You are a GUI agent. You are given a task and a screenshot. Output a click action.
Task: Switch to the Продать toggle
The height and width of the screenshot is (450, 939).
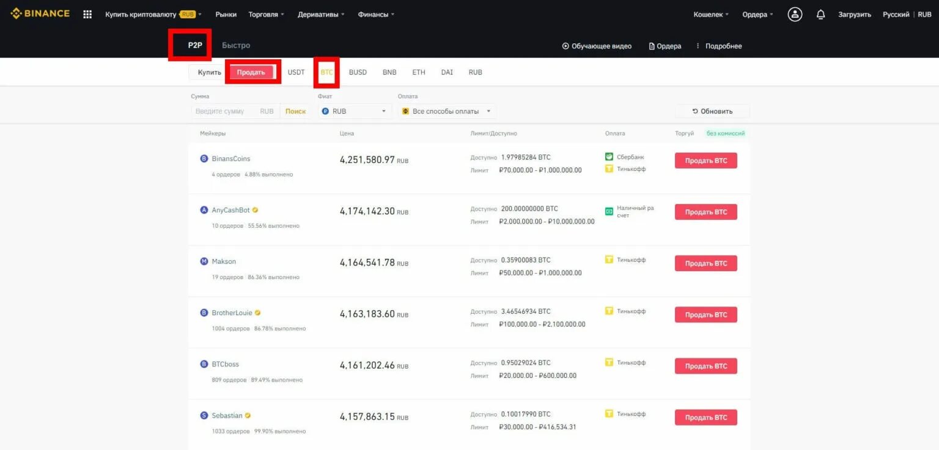coord(251,72)
